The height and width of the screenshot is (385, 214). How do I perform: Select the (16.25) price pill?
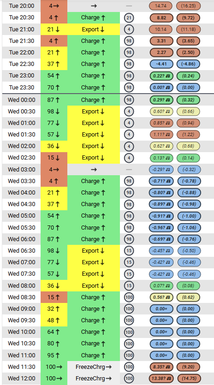pos(189,6)
